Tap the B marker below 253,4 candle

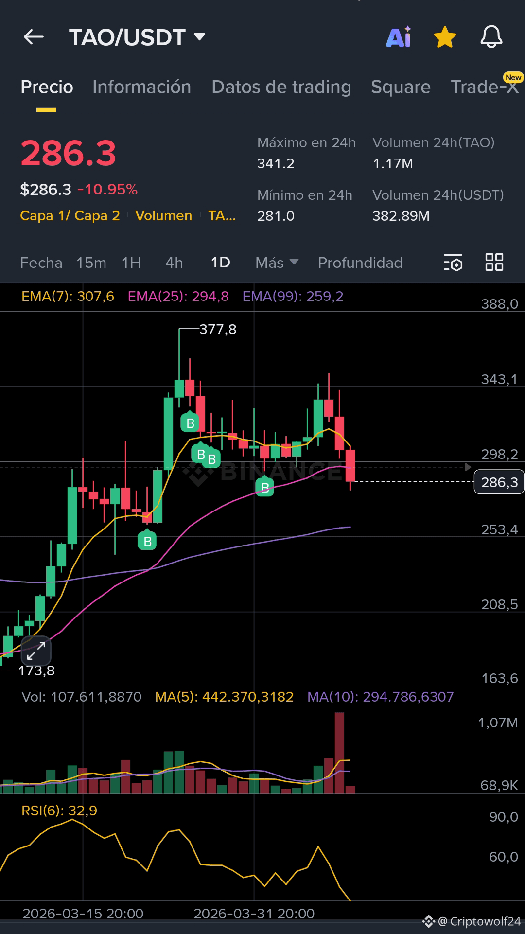(147, 541)
